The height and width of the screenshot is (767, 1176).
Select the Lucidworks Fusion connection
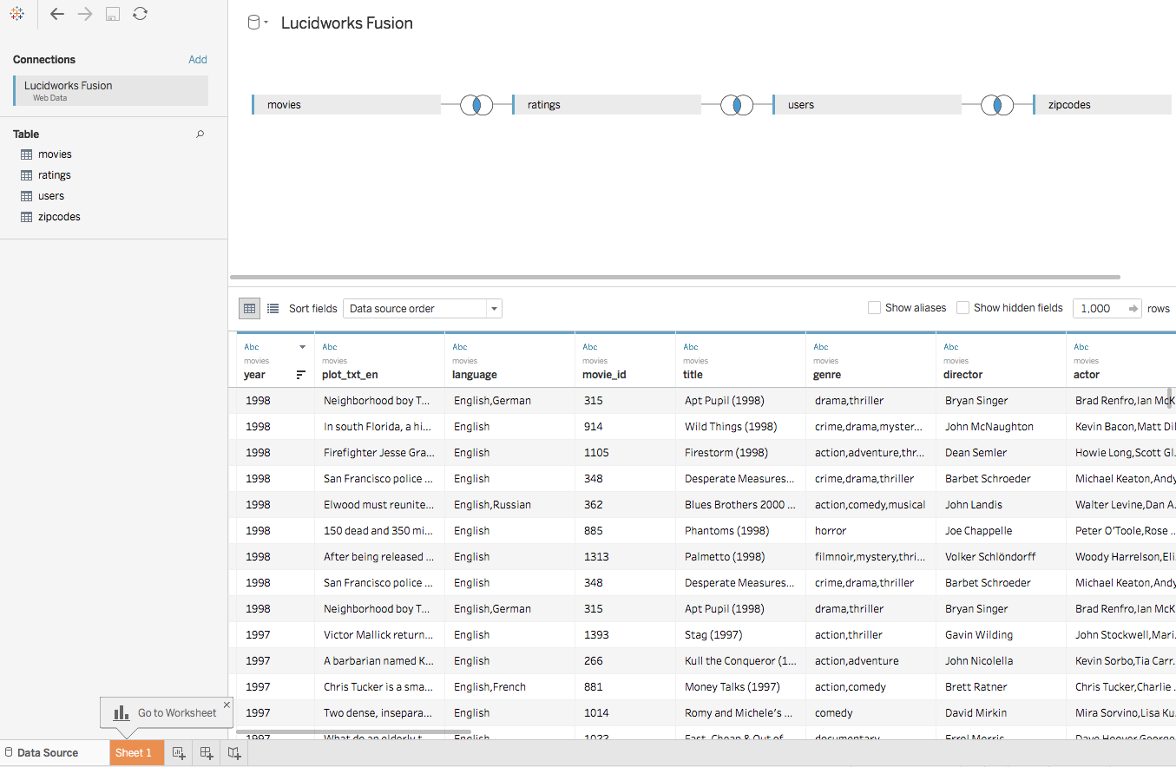110,90
